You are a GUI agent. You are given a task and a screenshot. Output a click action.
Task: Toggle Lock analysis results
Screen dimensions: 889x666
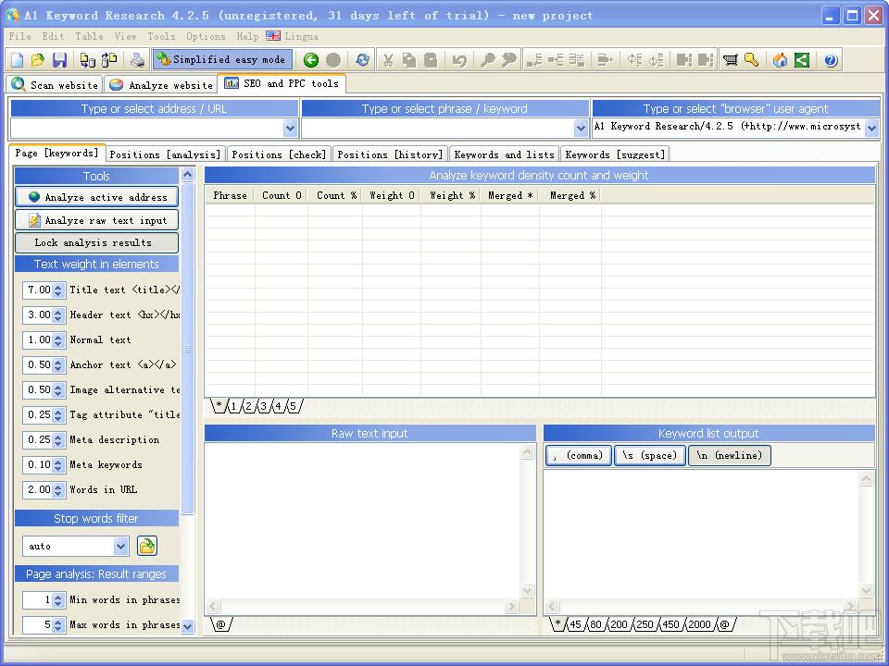[x=96, y=243]
